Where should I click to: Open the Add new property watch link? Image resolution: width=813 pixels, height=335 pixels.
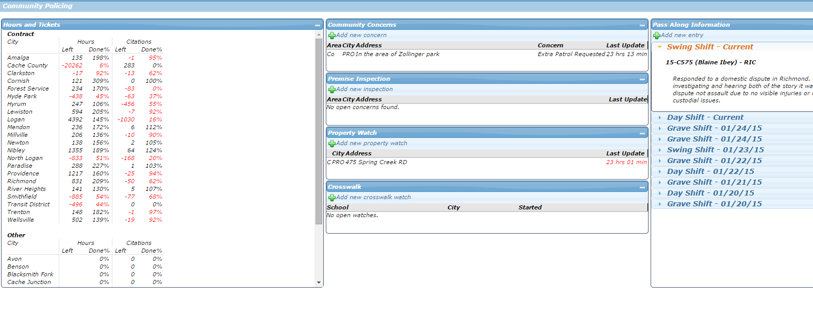[372, 143]
